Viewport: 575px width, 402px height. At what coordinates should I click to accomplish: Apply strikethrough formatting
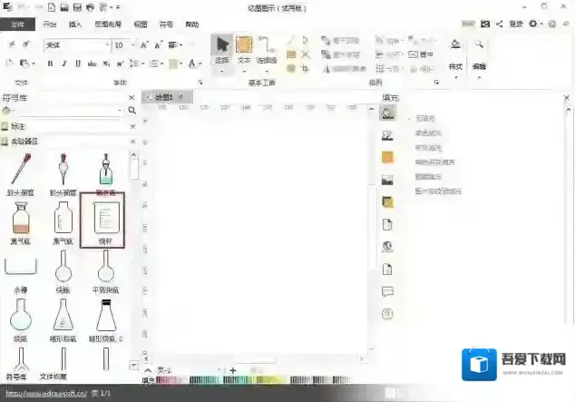(x=92, y=64)
